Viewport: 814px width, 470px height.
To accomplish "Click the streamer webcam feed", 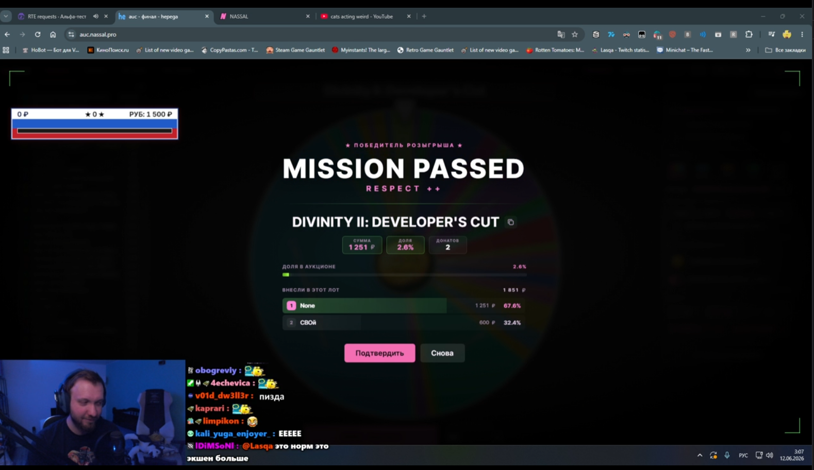I will (x=92, y=413).
